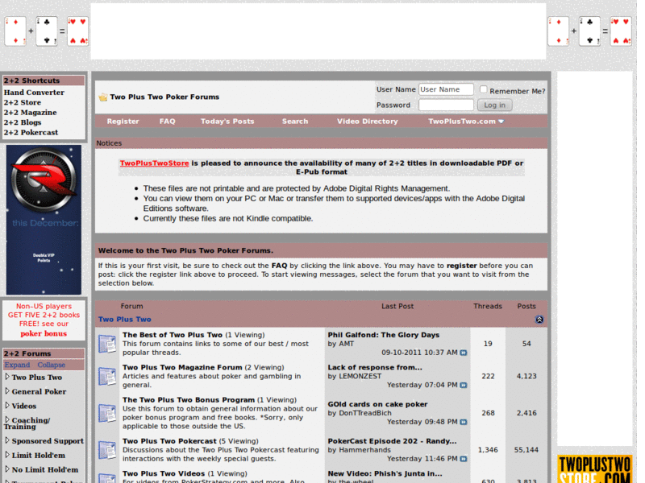Click the Posts column header
Image resolution: width=645 pixels, height=483 pixels.
tap(526, 307)
